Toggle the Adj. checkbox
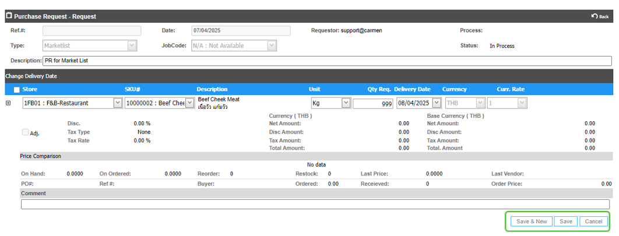The width and height of the screenshot is (619, 236). click(x=25, y=132)
